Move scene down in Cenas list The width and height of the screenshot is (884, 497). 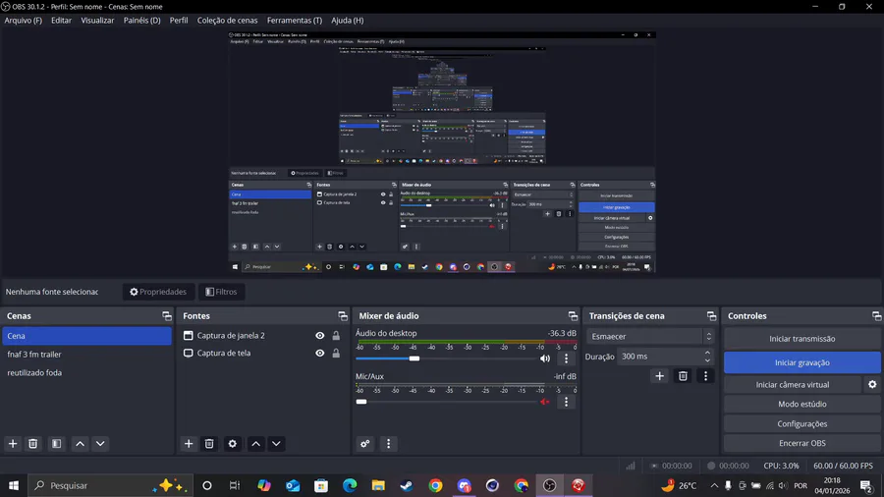pyautogui.click(x=100, y=443)
